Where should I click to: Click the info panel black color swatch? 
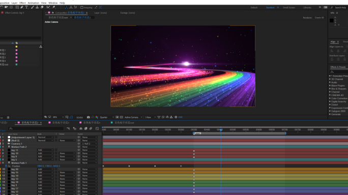[331, 21]
